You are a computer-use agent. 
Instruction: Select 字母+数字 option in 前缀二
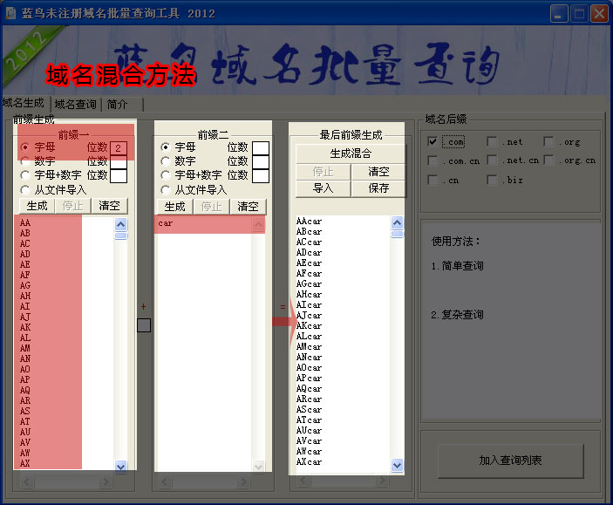[165, 175]
